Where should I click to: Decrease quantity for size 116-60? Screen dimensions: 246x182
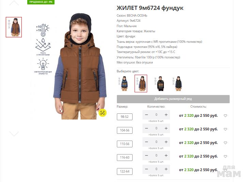tap(147, 156)
